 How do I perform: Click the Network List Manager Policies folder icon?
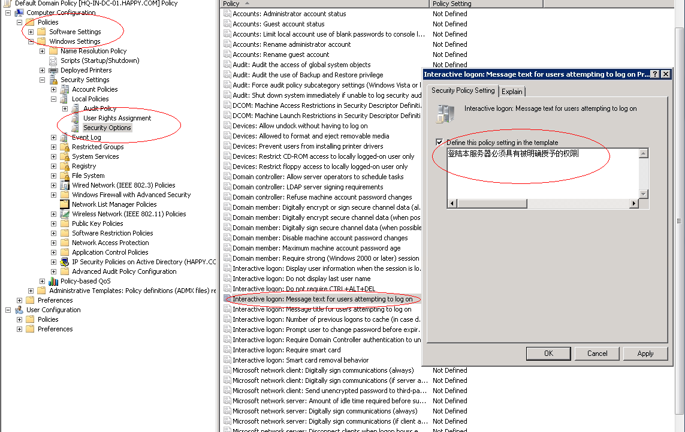pos(65,204)
